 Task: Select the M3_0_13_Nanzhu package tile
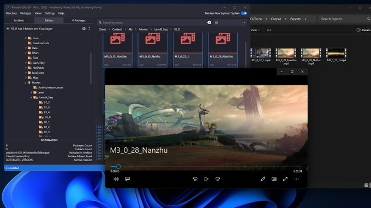118,50
